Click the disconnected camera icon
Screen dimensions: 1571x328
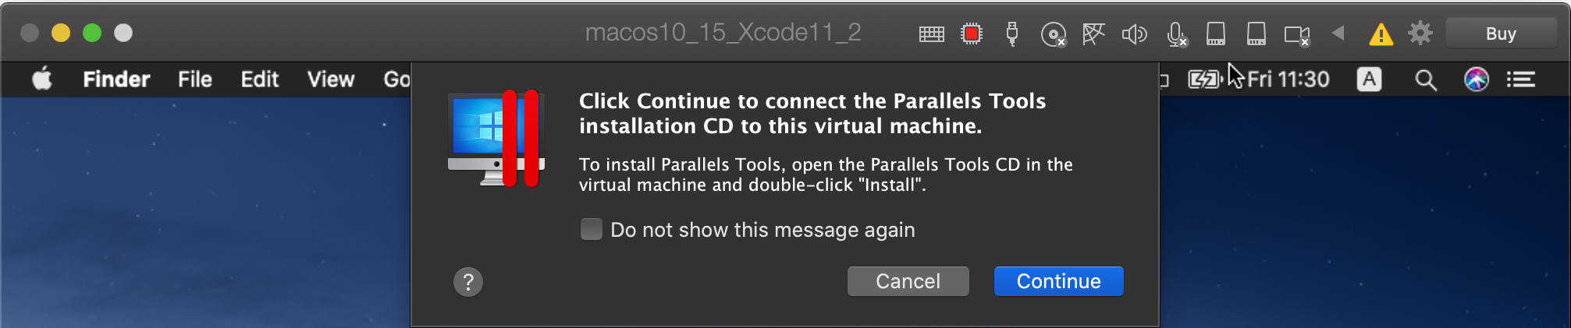coord(1296,34)
